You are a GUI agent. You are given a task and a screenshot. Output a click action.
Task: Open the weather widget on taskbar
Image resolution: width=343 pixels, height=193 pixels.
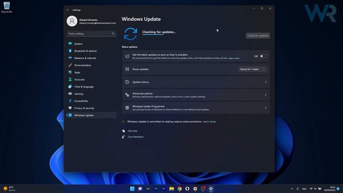(9, 189)
